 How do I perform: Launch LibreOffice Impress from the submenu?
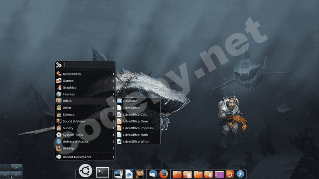coord(138,128)
